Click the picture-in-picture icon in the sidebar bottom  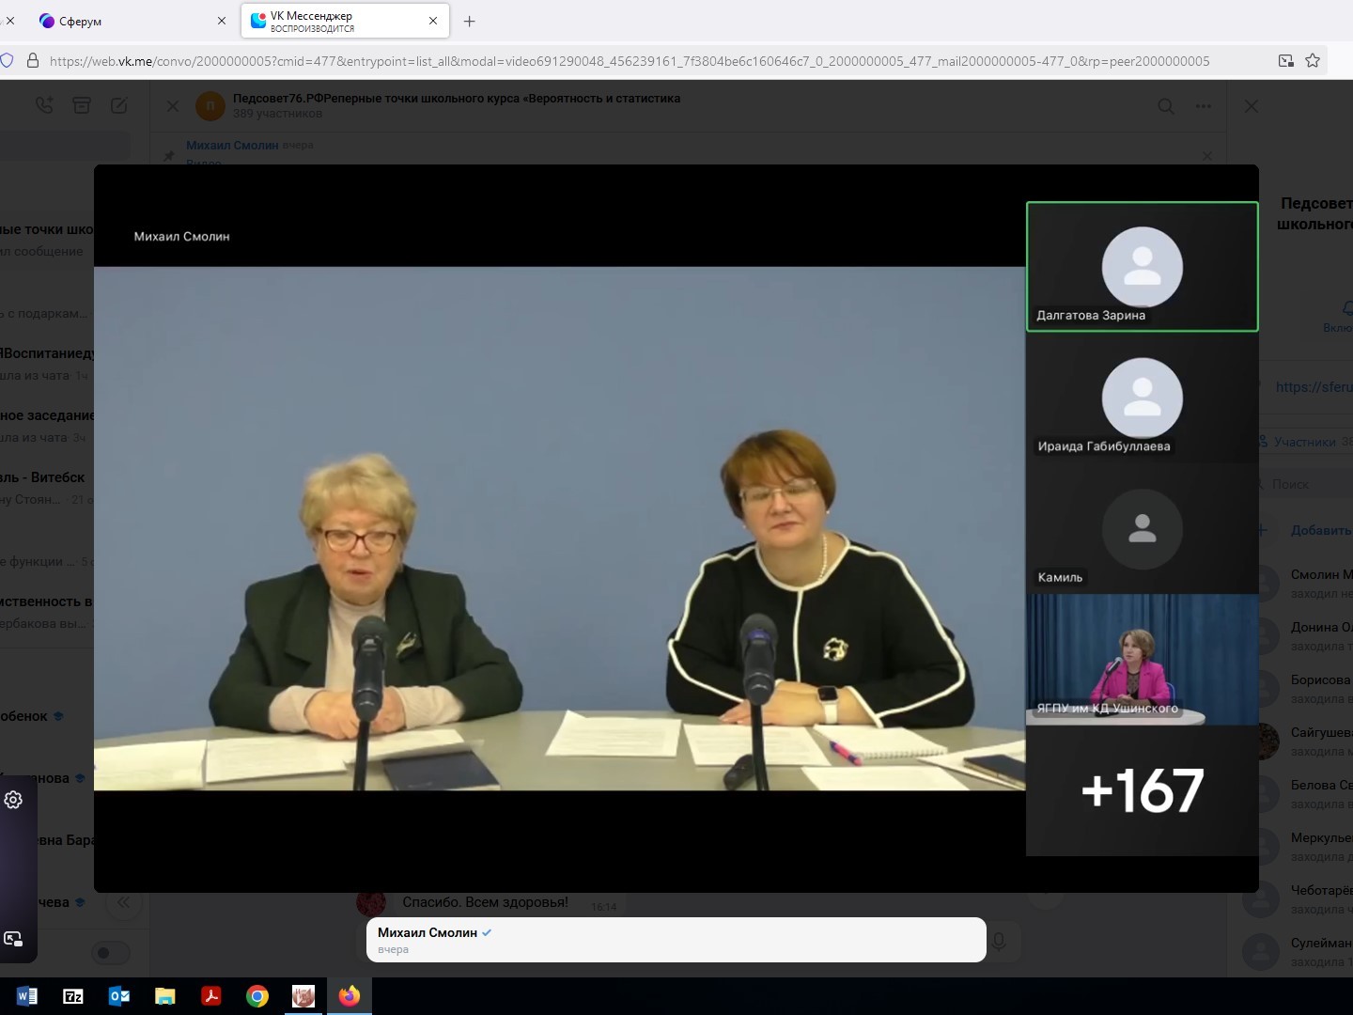[13, 939]
